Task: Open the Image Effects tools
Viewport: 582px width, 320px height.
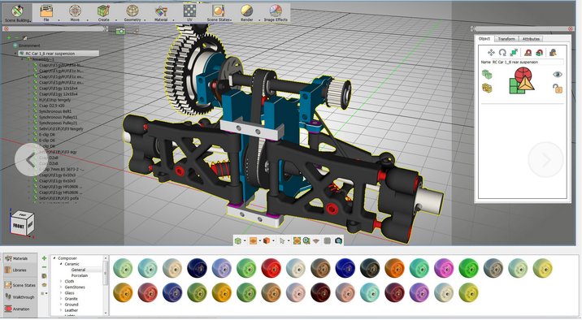Action: point(276,13)
